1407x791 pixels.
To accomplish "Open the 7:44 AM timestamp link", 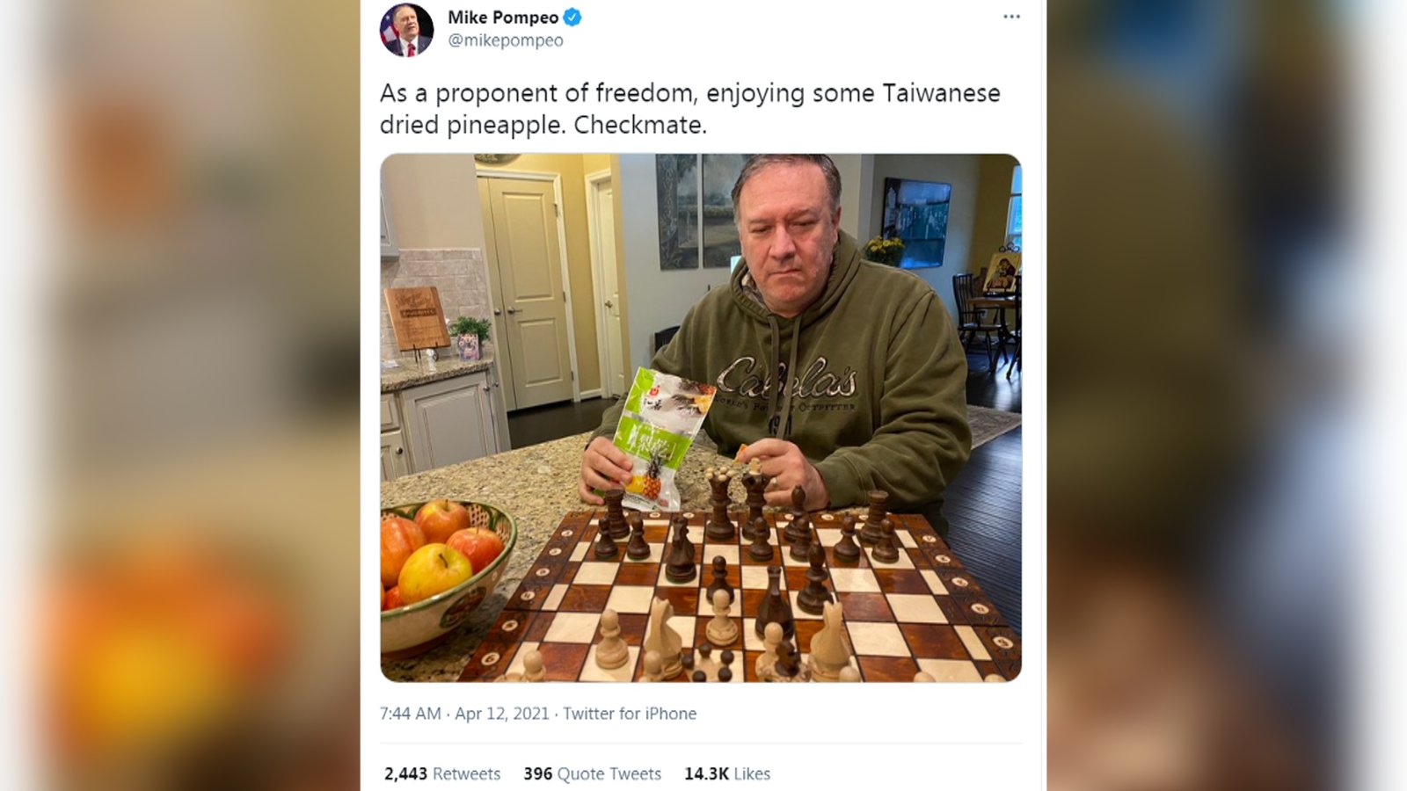I will pyautogui.click(x=411, y=714).
